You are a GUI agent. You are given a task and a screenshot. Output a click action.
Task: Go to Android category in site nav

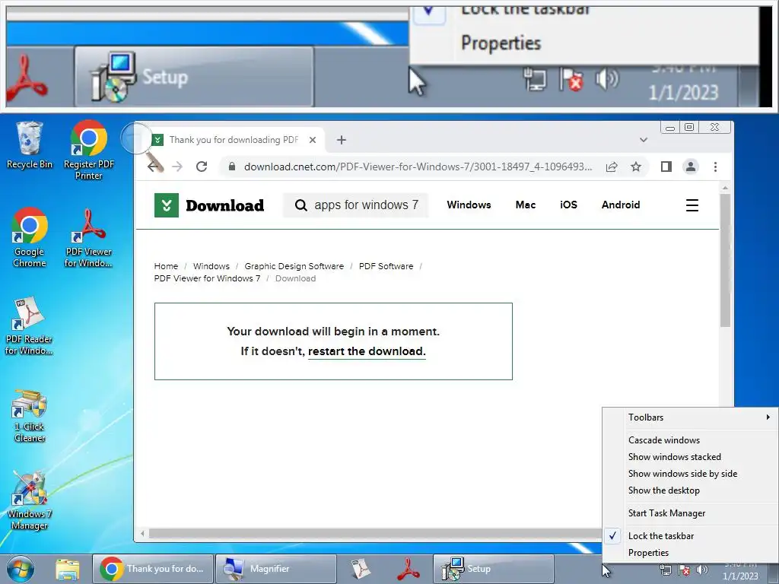point(621,205)
